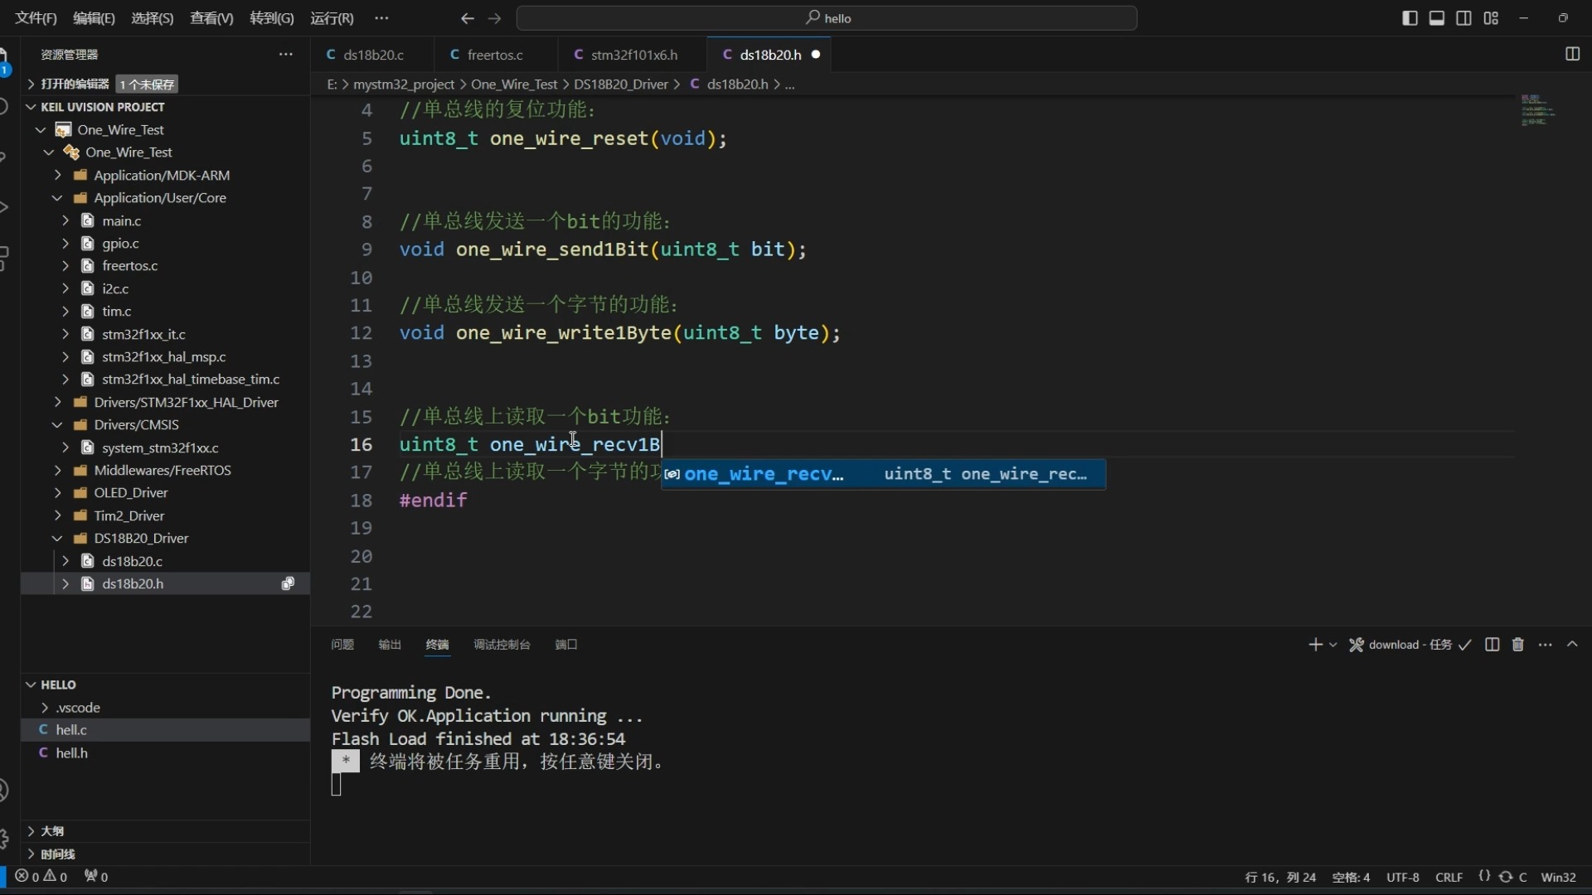Switch to the 调试控制台 panel tab
1592x895 pixels.
[502, 645]
